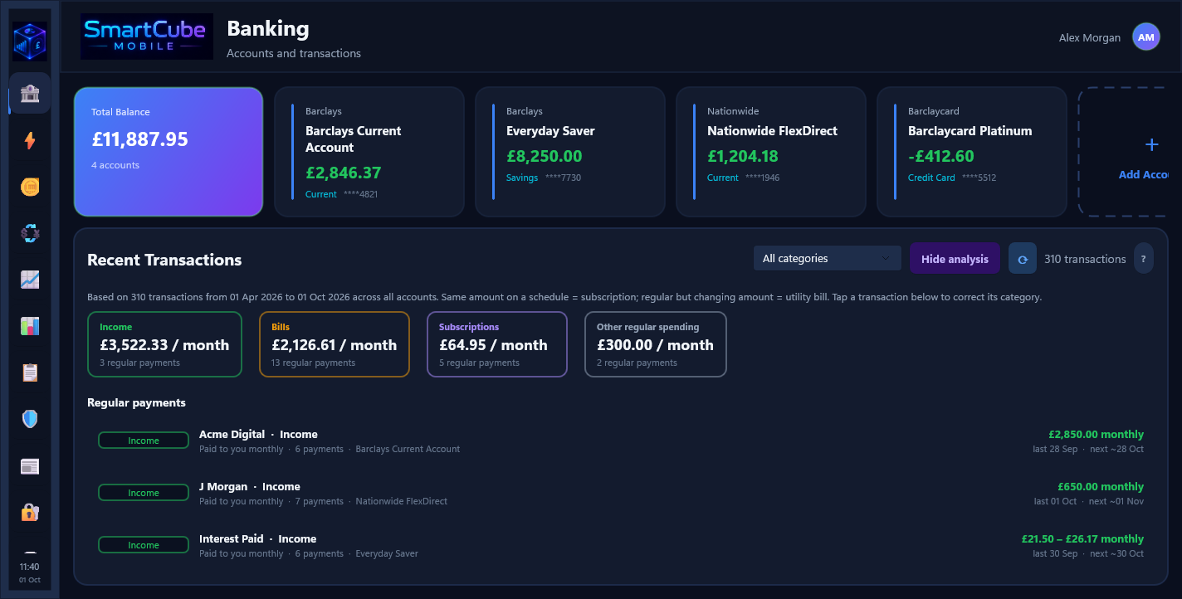Open the currency exchange arrows sidebar icon
This screenshot has height=599, width=1182.
click(x=30, y=234)
